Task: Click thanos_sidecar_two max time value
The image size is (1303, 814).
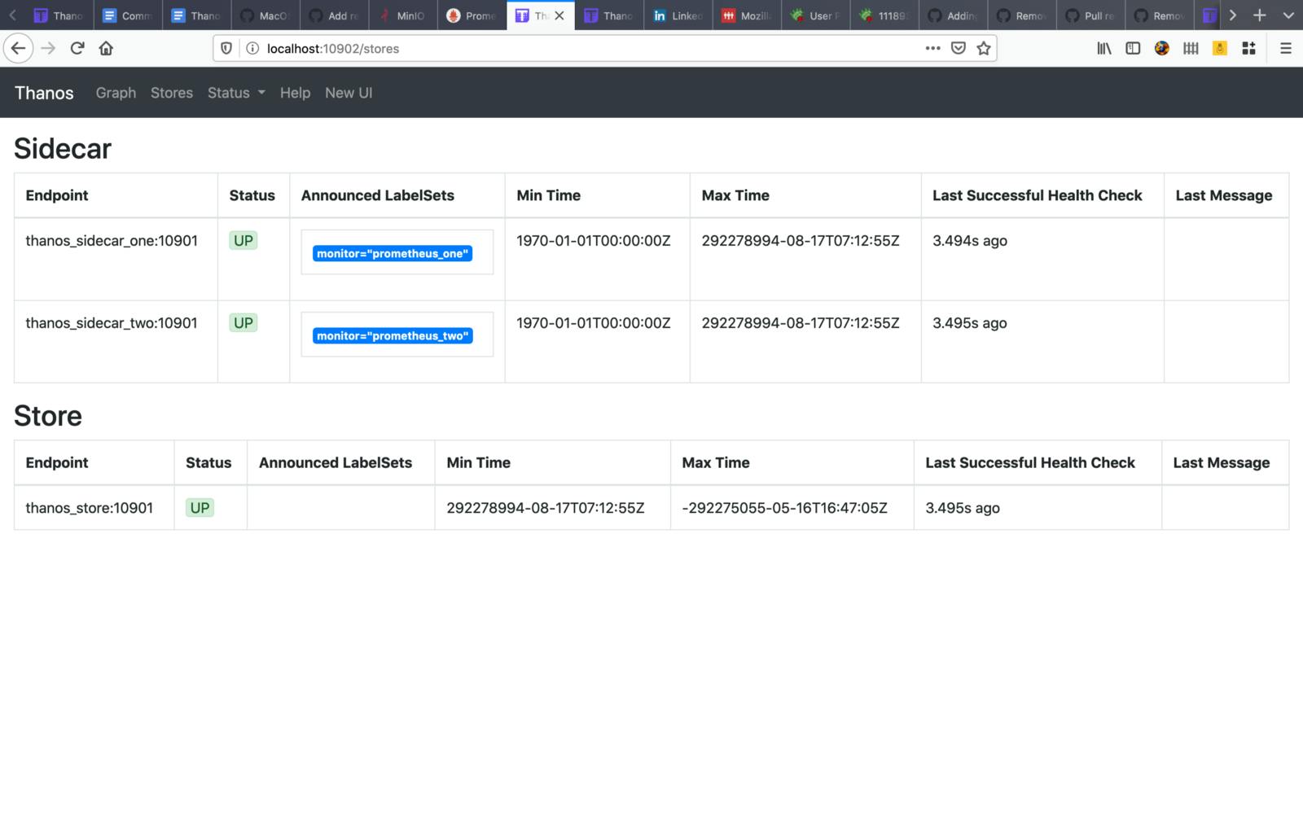Action: click(x=801, y=322)
